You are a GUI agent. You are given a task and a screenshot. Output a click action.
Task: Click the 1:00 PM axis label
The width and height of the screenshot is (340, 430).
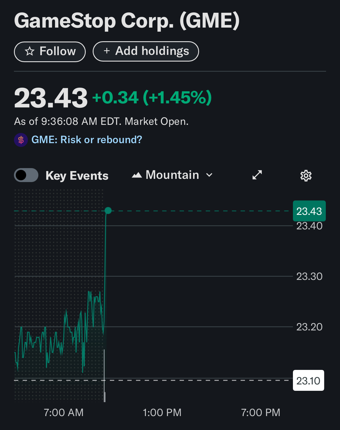click(x=162, y=412)
